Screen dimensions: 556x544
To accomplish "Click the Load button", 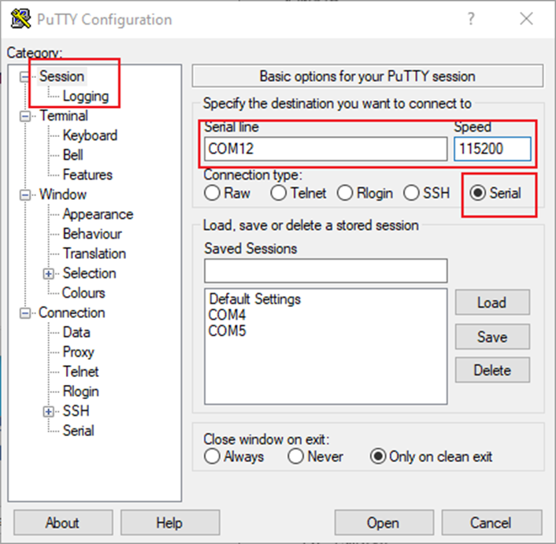I will 491,302.
